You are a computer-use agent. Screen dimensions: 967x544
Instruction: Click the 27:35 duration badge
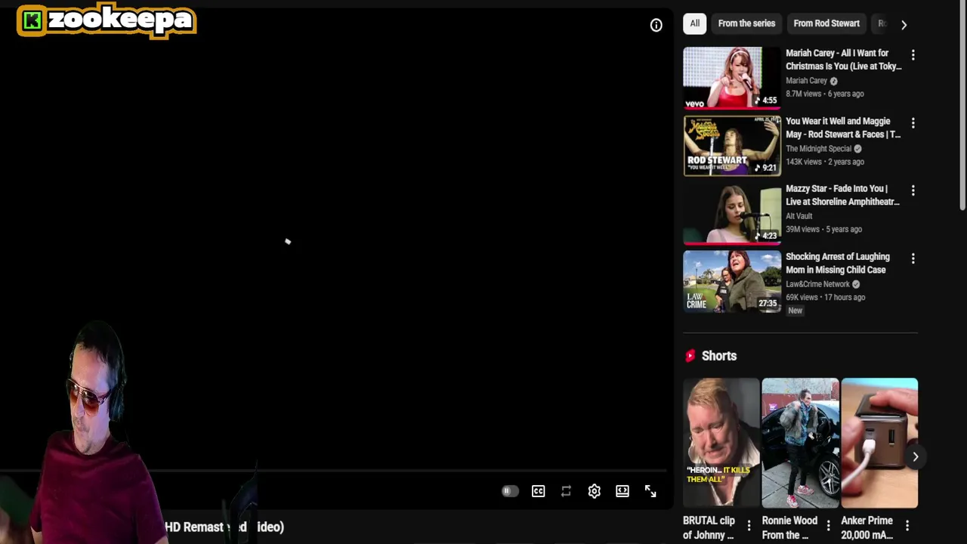coord(768,304)
